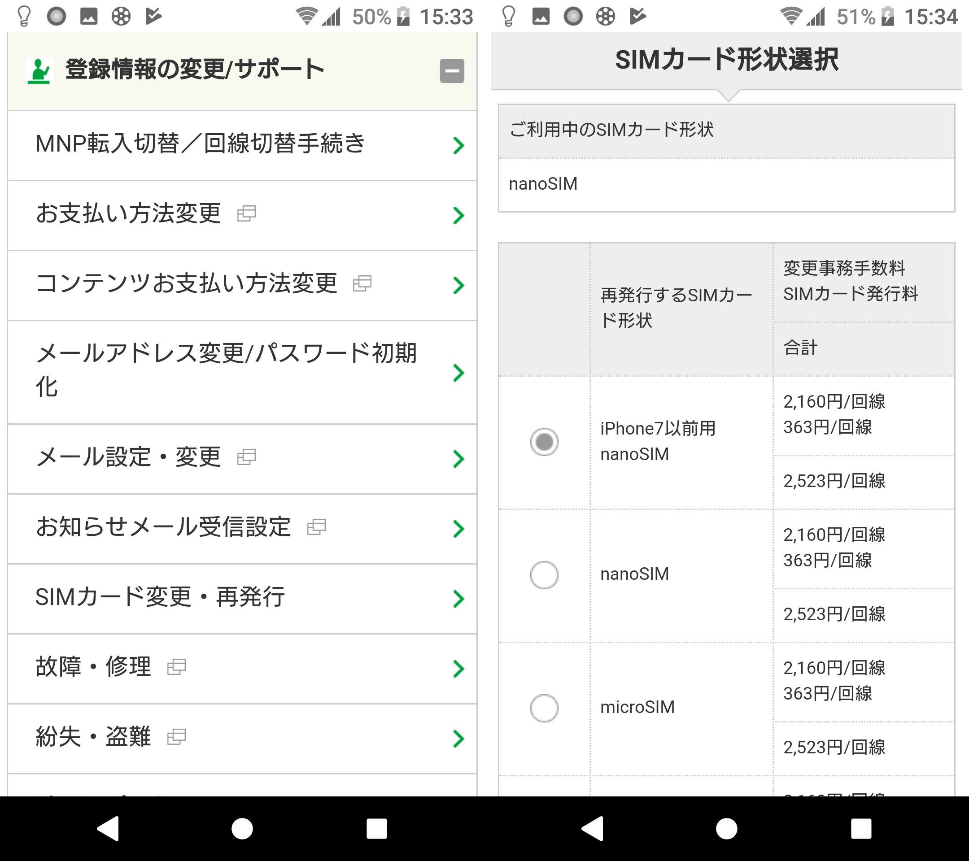Screen dimensions: 969x861
Task: Tap the SIMカード形状選択 header
Action: pyautogui.click(x=726, y=60)
